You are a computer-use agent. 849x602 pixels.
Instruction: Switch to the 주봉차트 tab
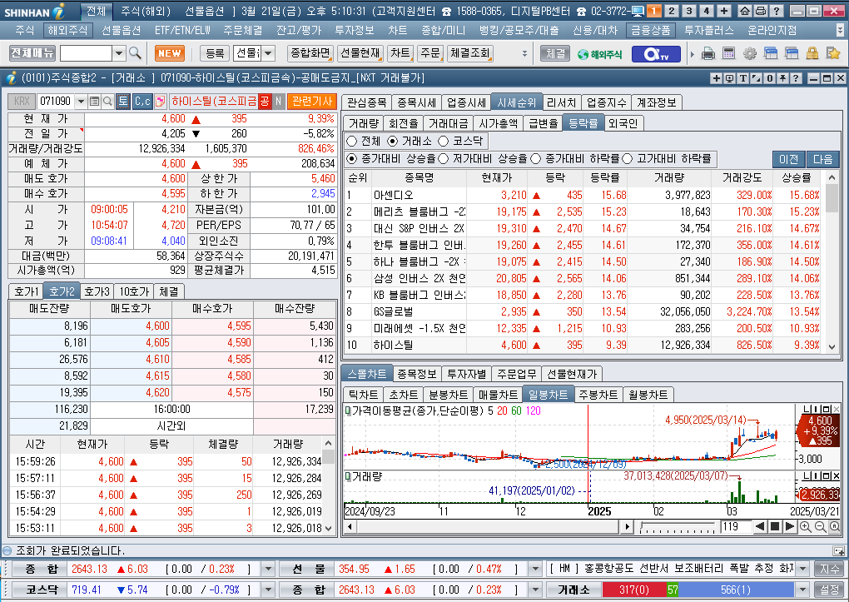point(598,395)
